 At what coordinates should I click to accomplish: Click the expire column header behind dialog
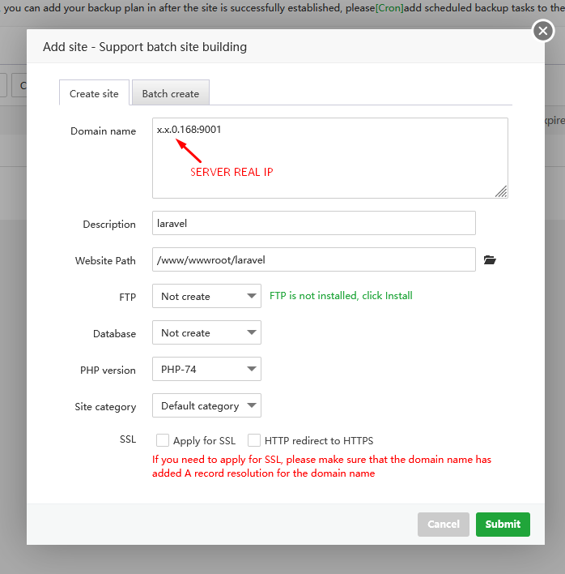[x=552, y=120]
